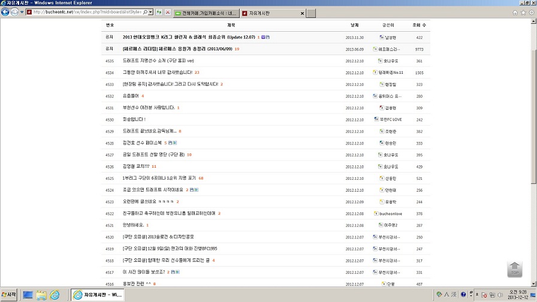
Task: Click the IME 'A' input mode indicator
Action: pyautogui.click(x=447, y=294)
